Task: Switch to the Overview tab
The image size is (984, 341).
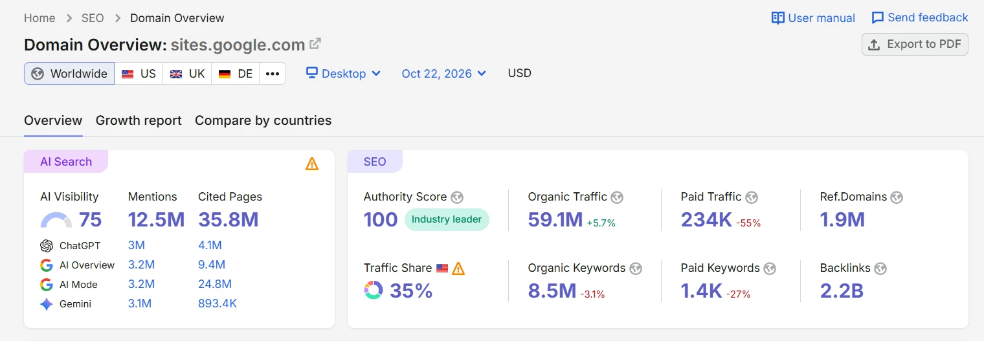Action: (53, 120)
